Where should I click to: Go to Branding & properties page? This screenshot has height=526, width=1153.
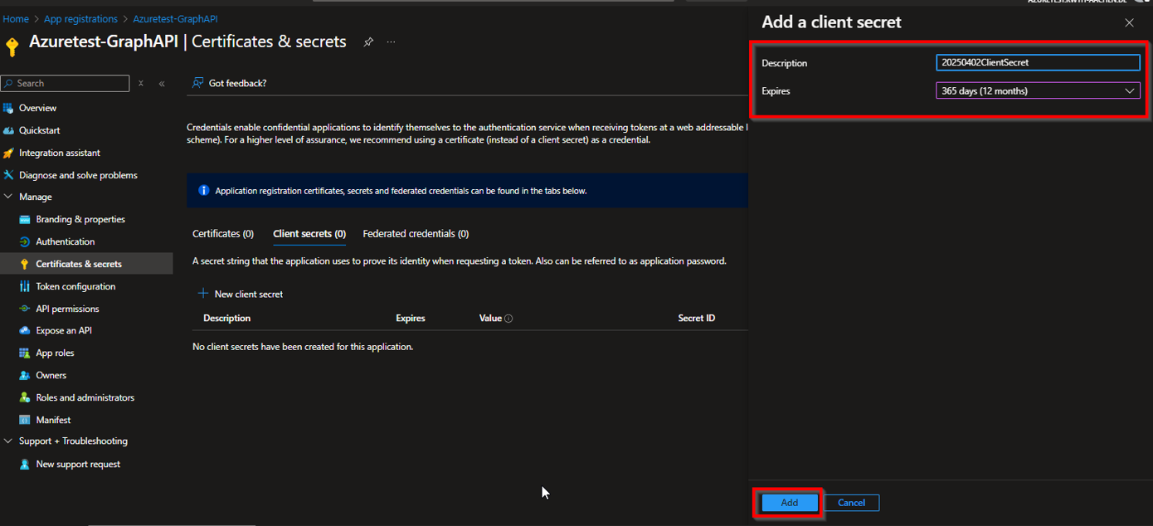(80, 219)
